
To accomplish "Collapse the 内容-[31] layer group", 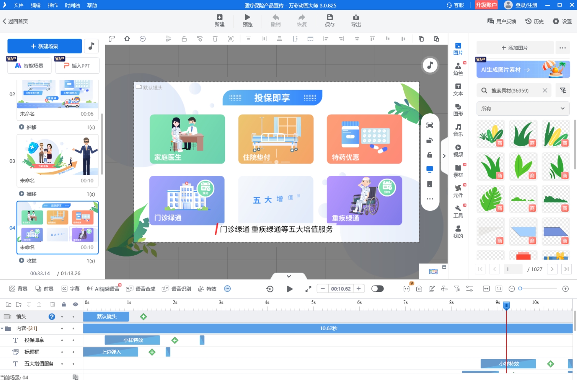I will coord(2,329).
